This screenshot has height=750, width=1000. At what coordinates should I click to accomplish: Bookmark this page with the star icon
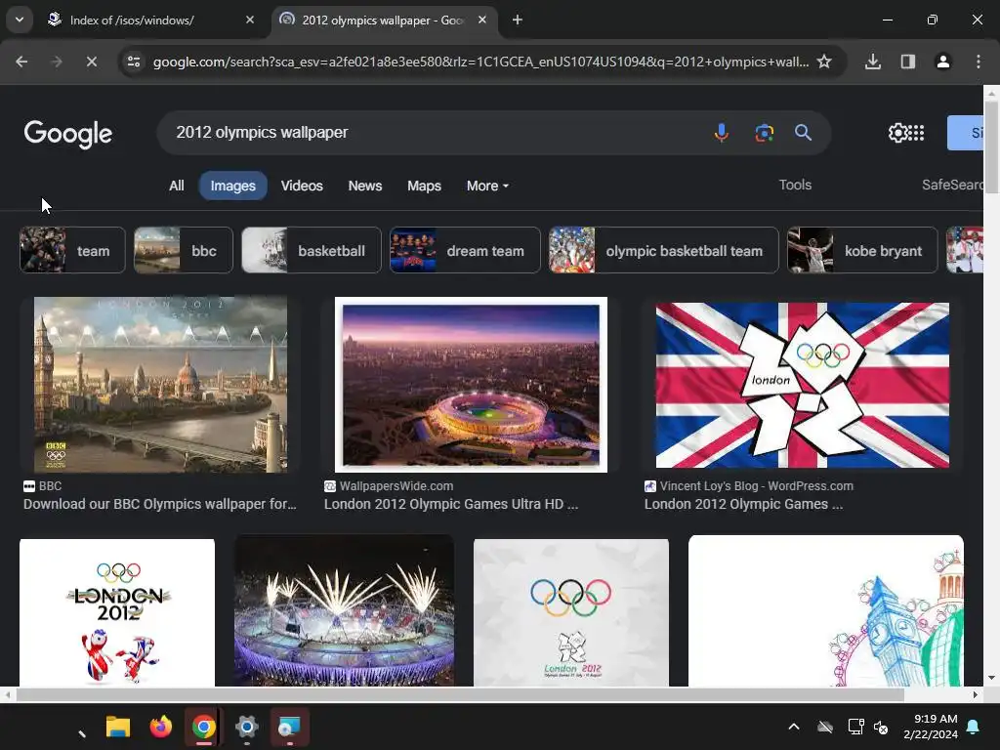pos(824,62)
